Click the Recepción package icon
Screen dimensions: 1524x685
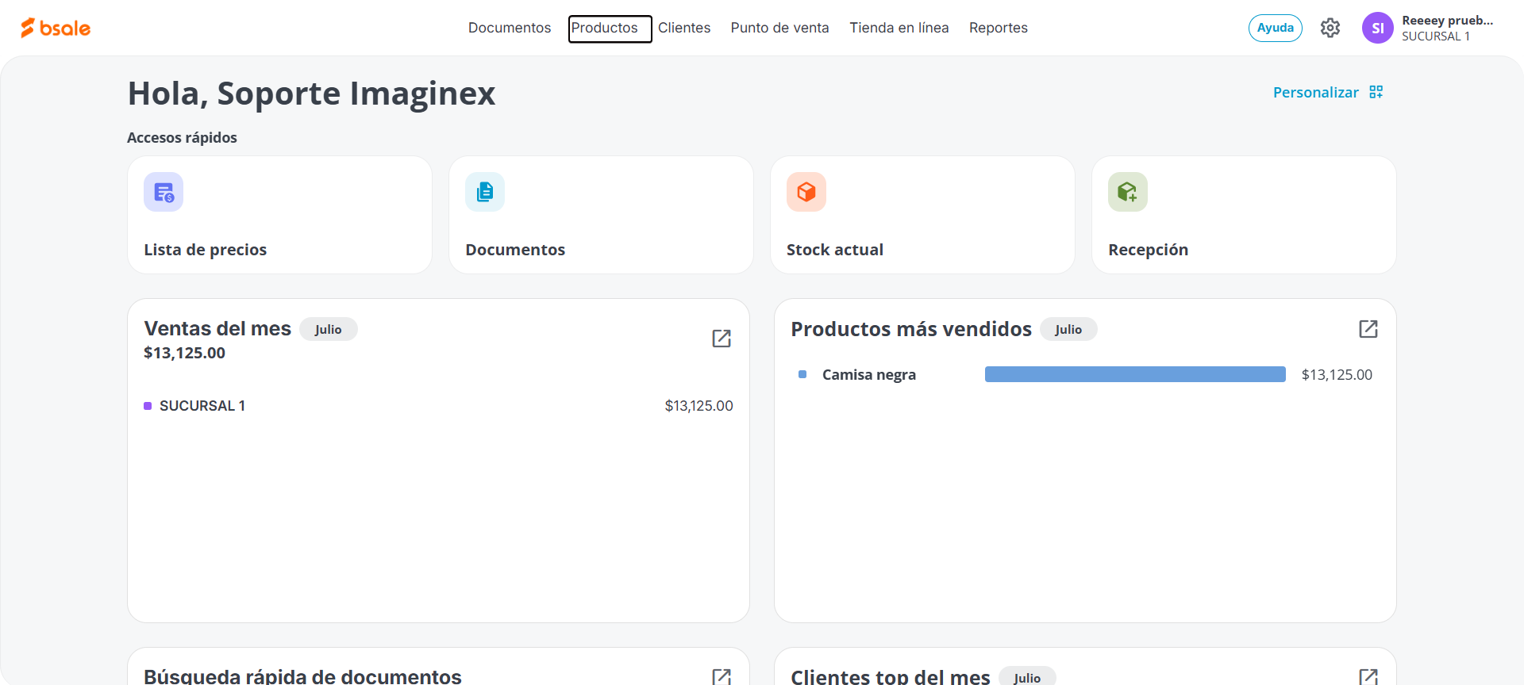[1128, 192]
